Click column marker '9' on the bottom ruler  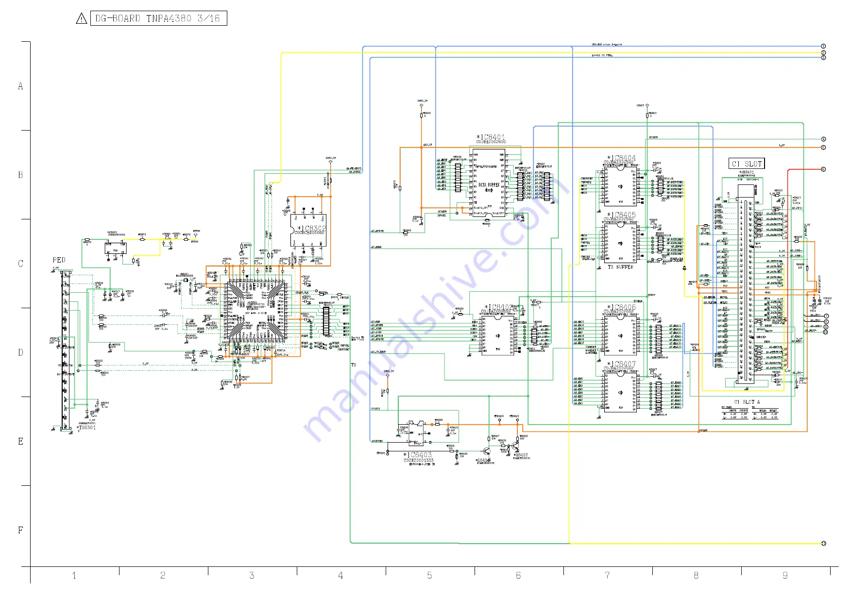coord(785,576)
